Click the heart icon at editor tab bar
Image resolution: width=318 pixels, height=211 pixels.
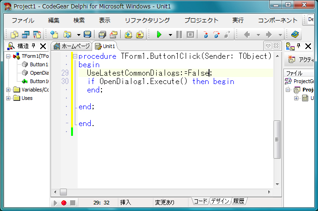coord(268,46)
